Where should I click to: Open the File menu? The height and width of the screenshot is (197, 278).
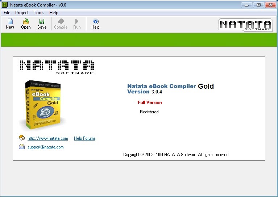[x=7, y=13]
